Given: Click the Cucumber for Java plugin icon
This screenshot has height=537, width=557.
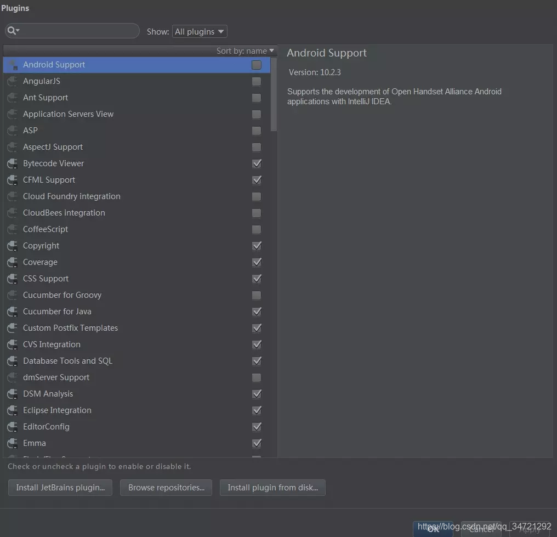Looking at the screenshot, I should coord(13,312).
